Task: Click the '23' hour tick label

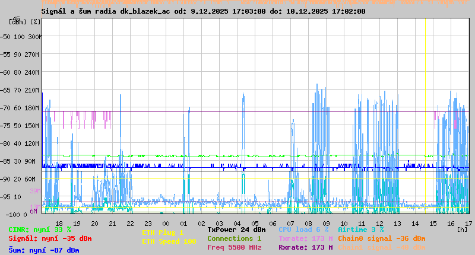Action: point(148,224)
